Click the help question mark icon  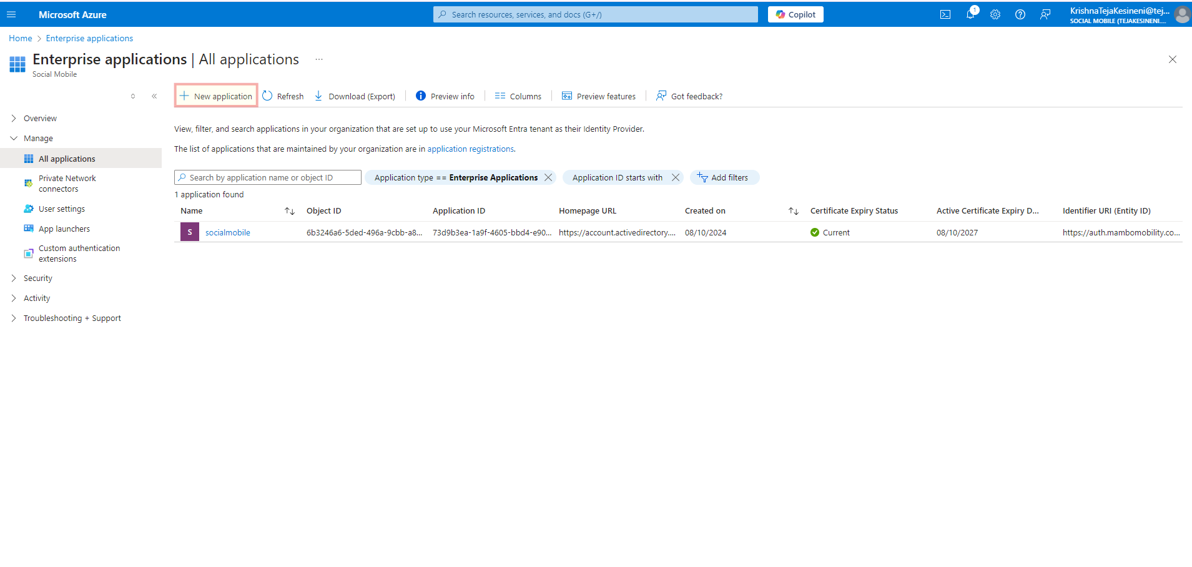[1020, 14]
